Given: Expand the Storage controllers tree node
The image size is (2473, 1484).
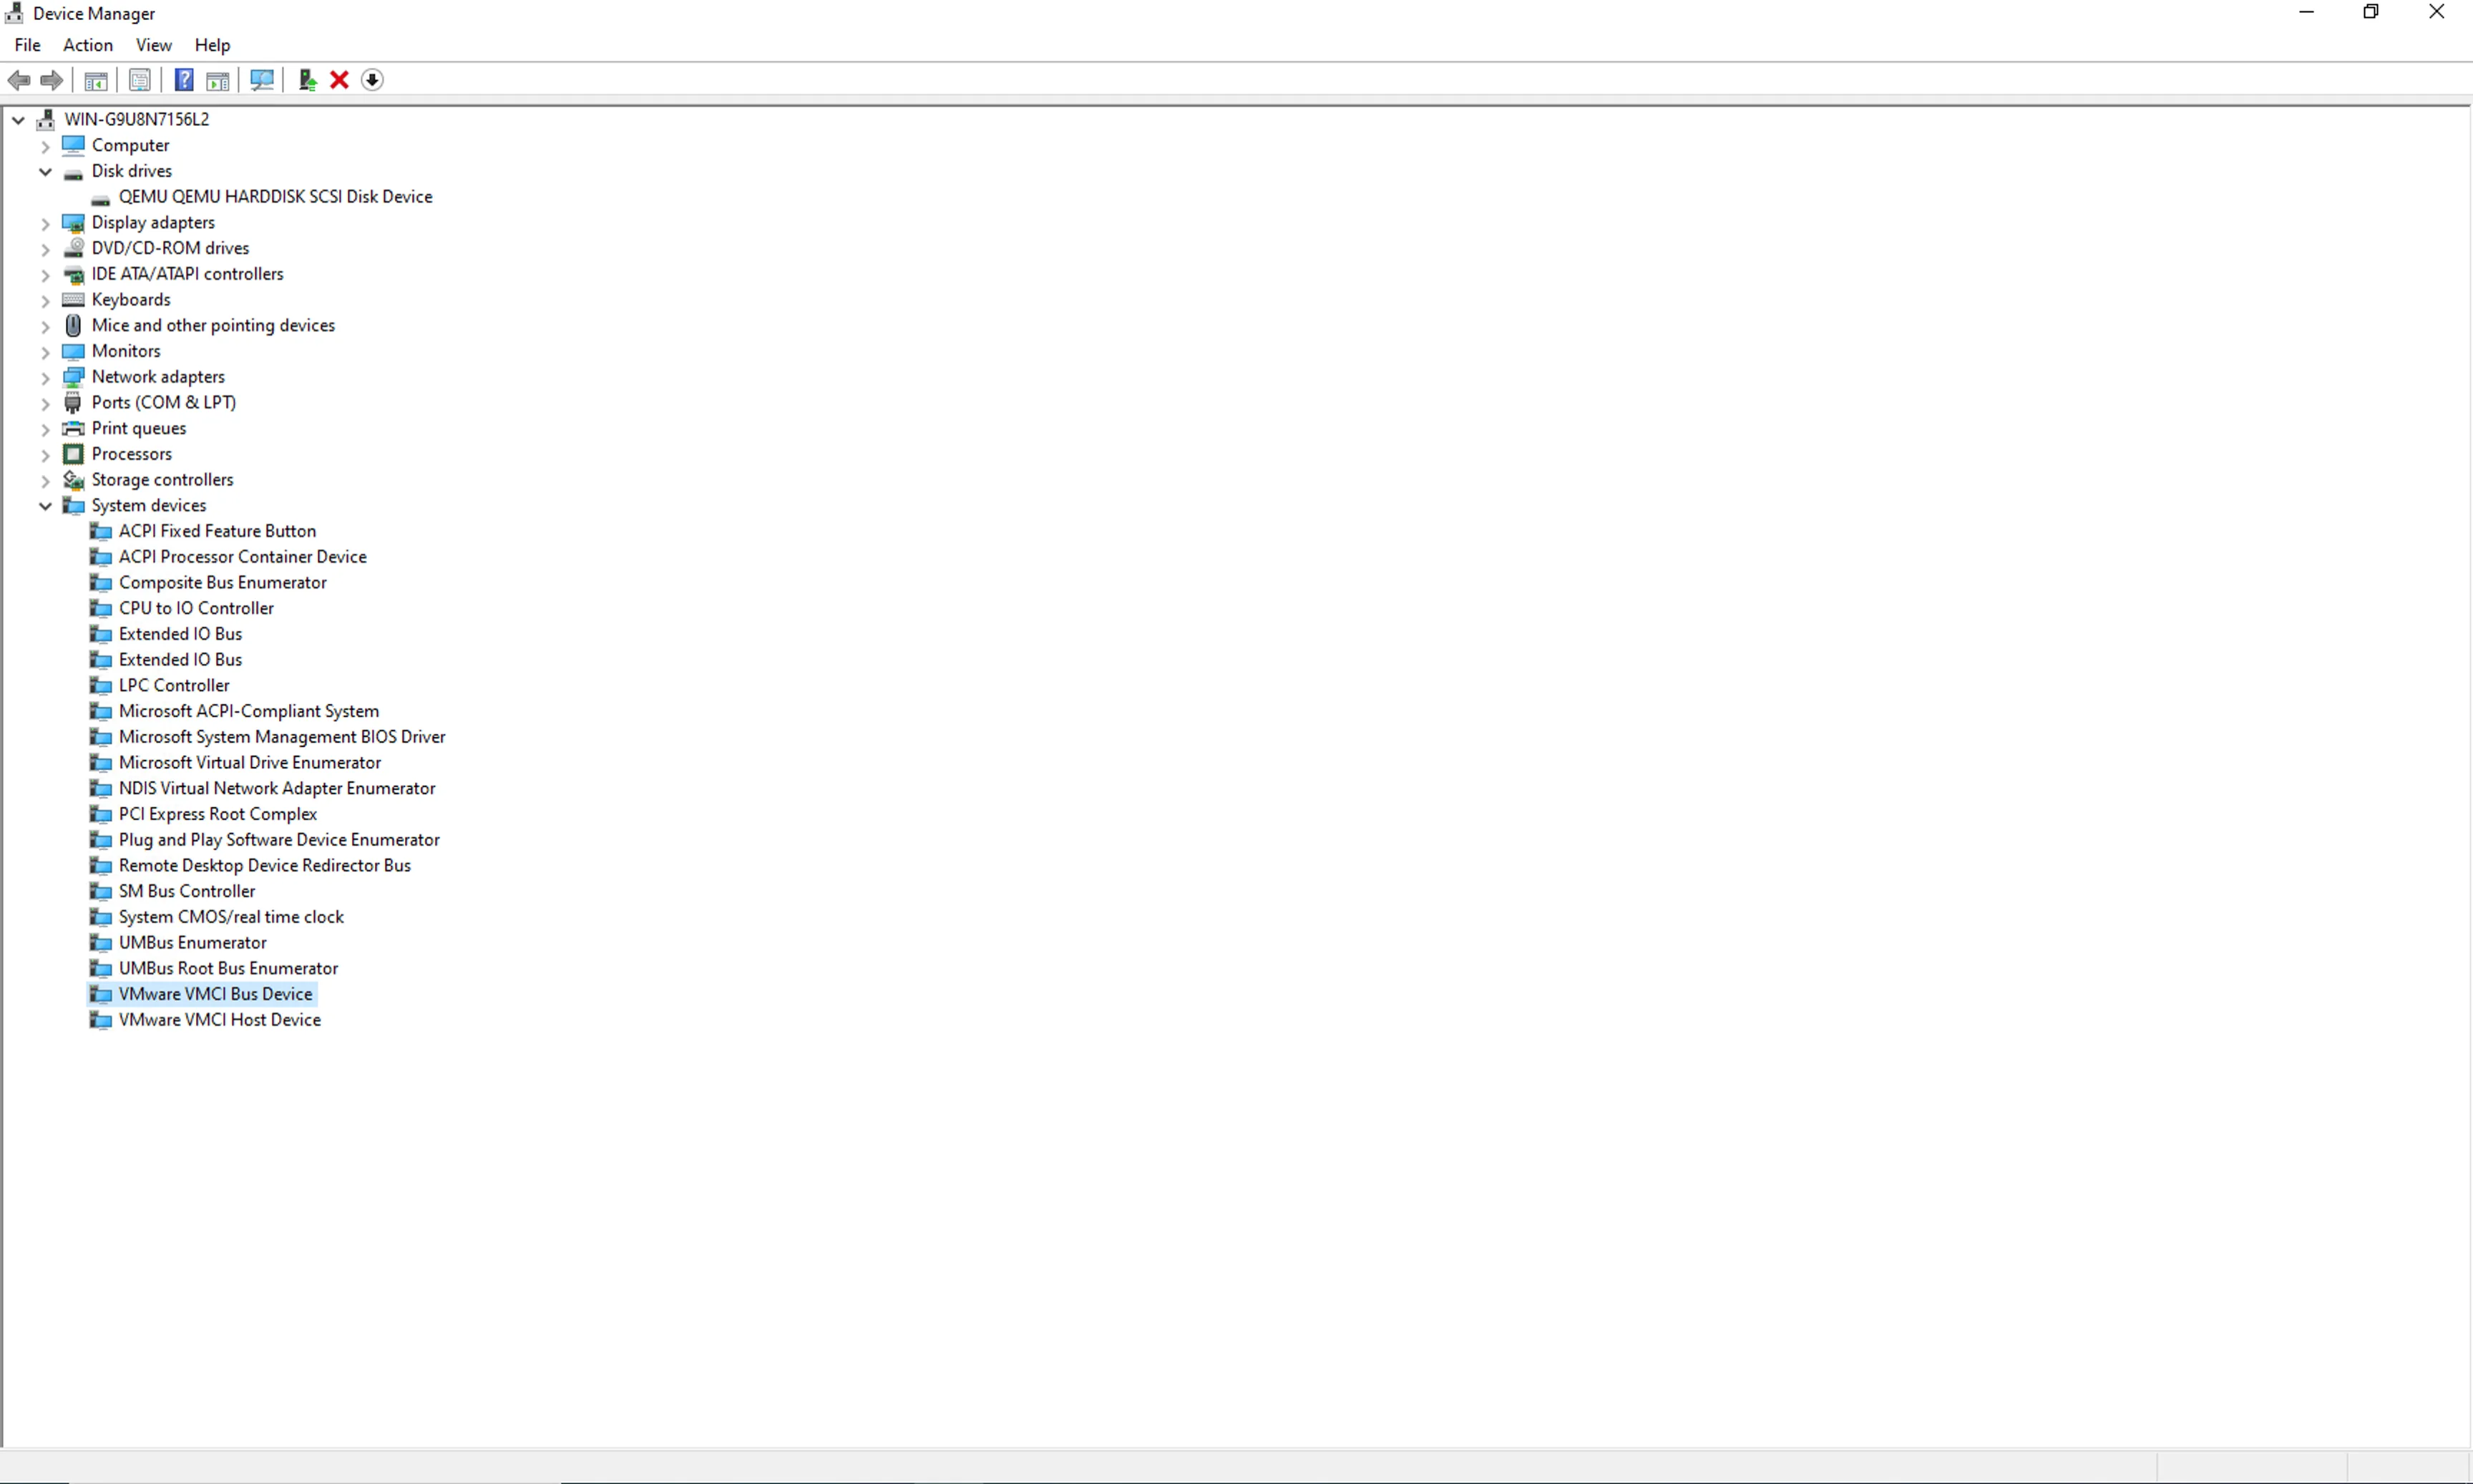Looking at the screenshot, I should [x=46, y=479].
